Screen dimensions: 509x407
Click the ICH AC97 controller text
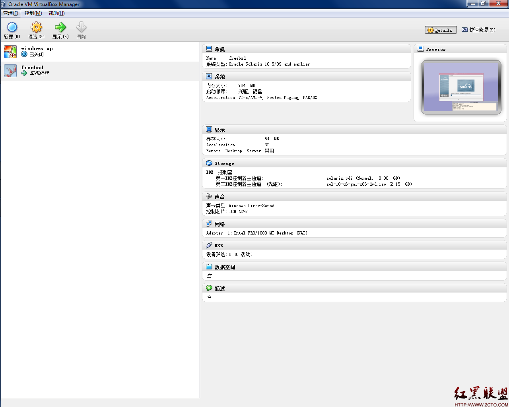[x=238, y=211]
